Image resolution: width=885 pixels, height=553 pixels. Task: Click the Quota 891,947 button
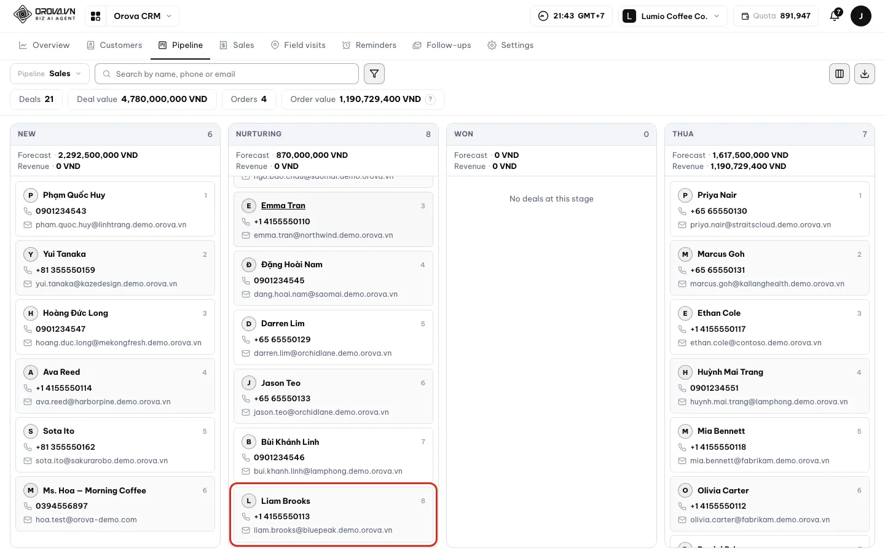tap(776, 16)
